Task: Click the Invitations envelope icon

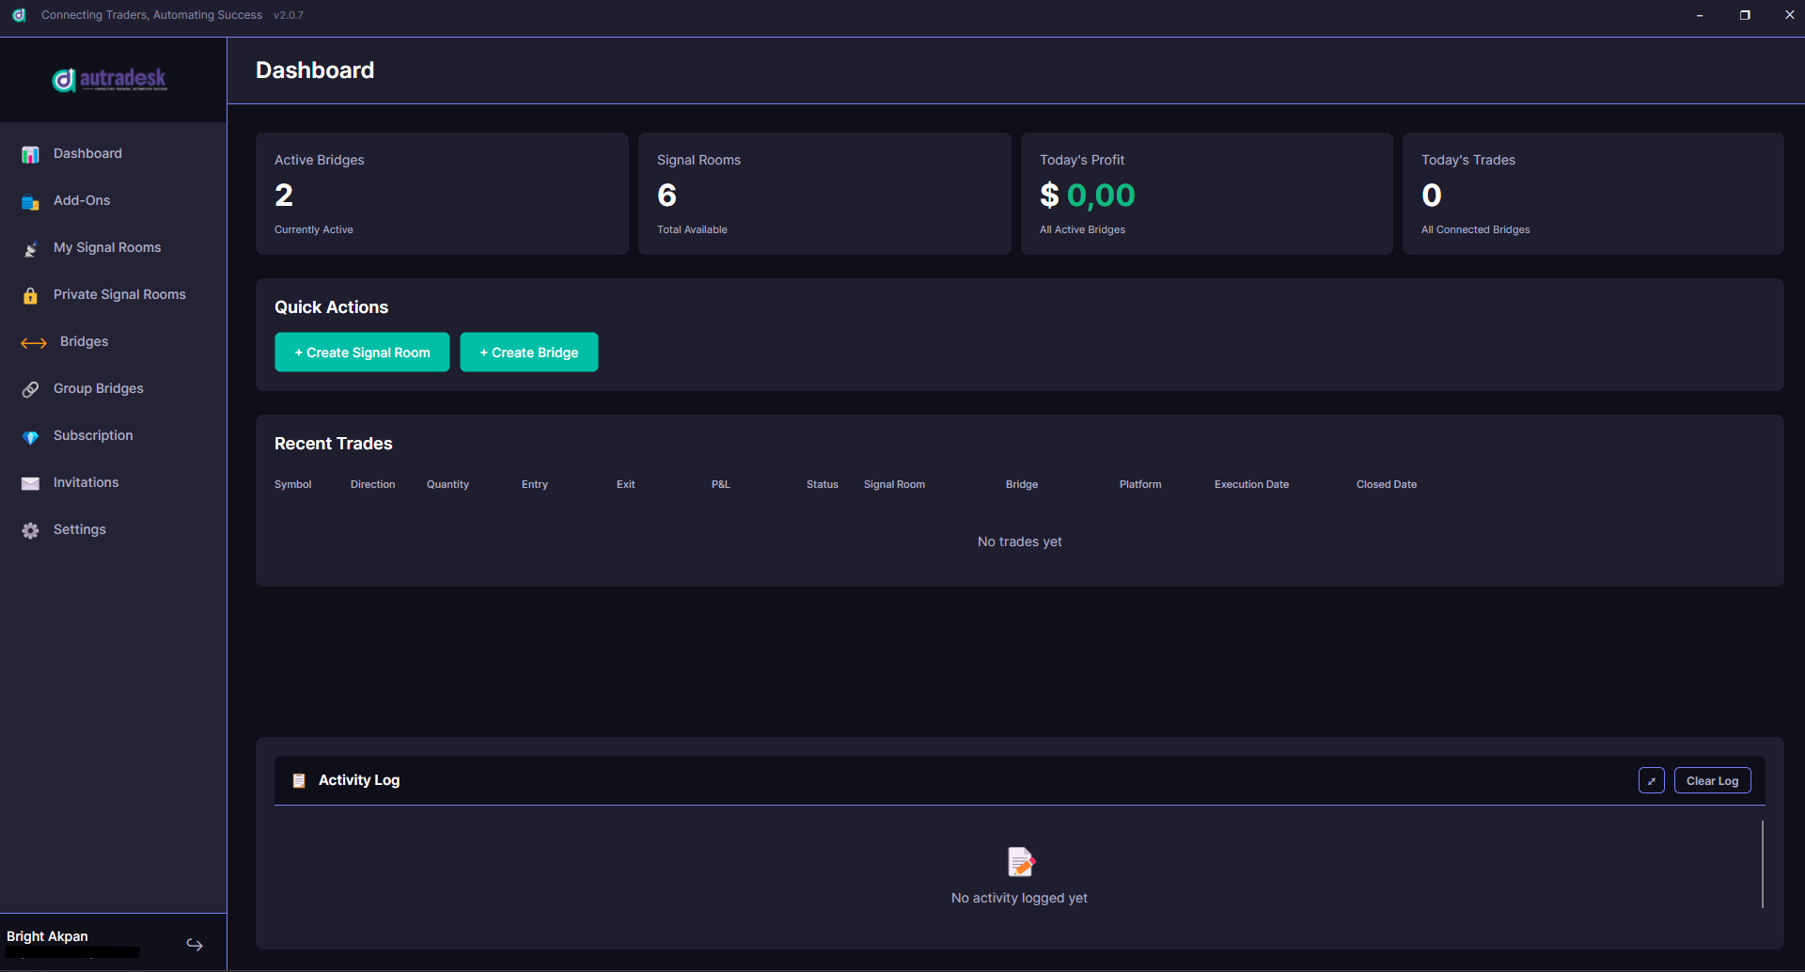Action: pyautogui.click(x=30, y=483)
